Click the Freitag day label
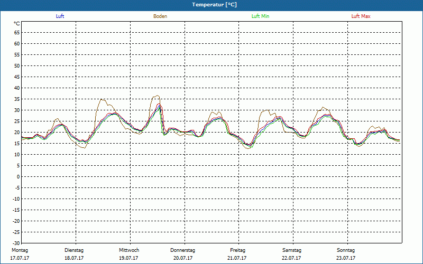This screenshot has width=423, height=264. click(237, 250)
